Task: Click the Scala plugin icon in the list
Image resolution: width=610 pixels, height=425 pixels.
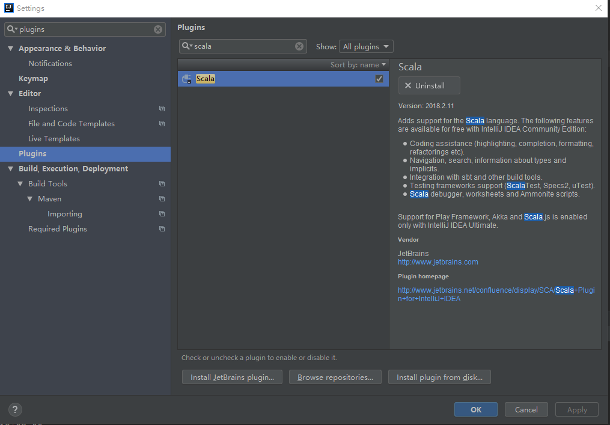Action: coord(187,79)
